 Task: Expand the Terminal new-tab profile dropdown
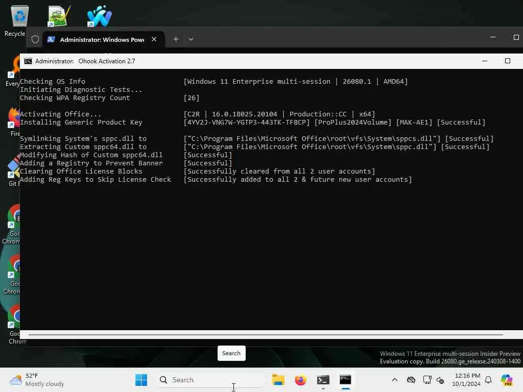(191, 39)
